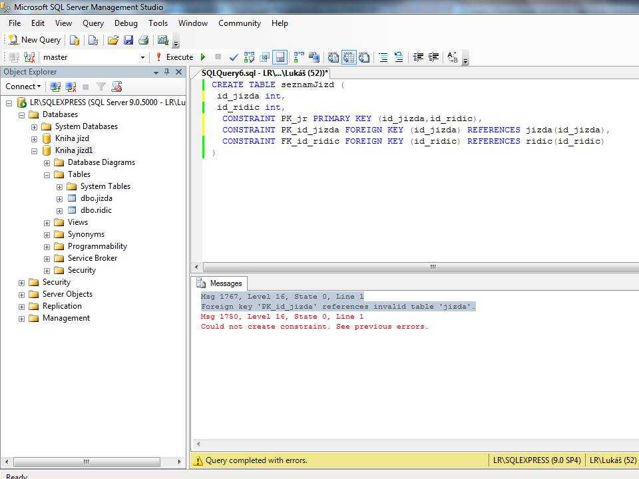Open the master database dropdown
This screenshot has width=639, height=479.
(142, 57)
